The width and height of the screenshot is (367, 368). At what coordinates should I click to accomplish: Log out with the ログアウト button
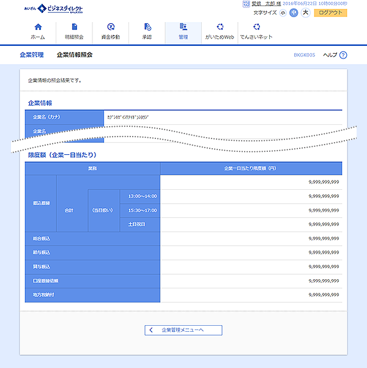(x=330, y=13)
